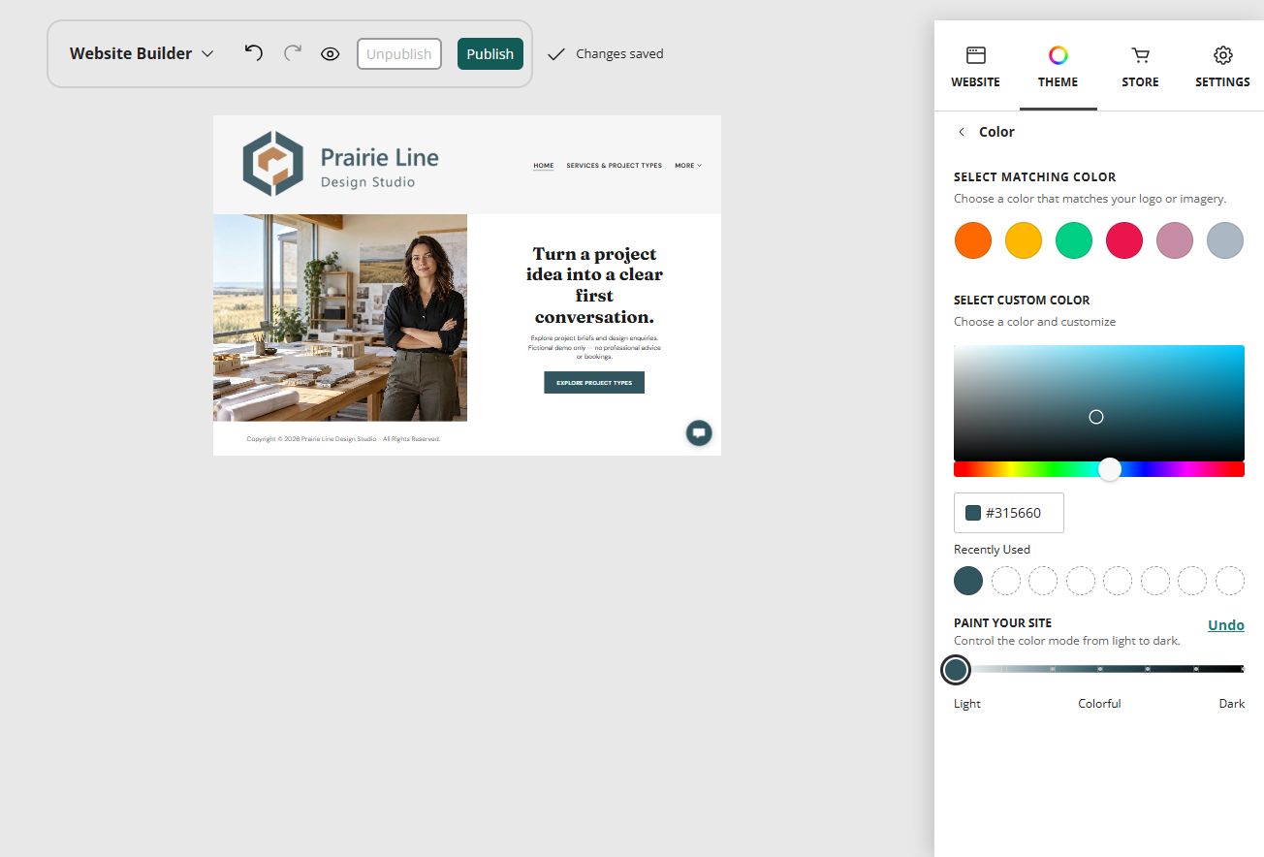This screenshot has width=1264, height=857.
Task: Click the 'Dark' label under paint slider
Action: (x=1232, y=704)
